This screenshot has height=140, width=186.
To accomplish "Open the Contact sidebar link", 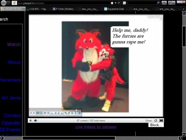I will [12, 116].
